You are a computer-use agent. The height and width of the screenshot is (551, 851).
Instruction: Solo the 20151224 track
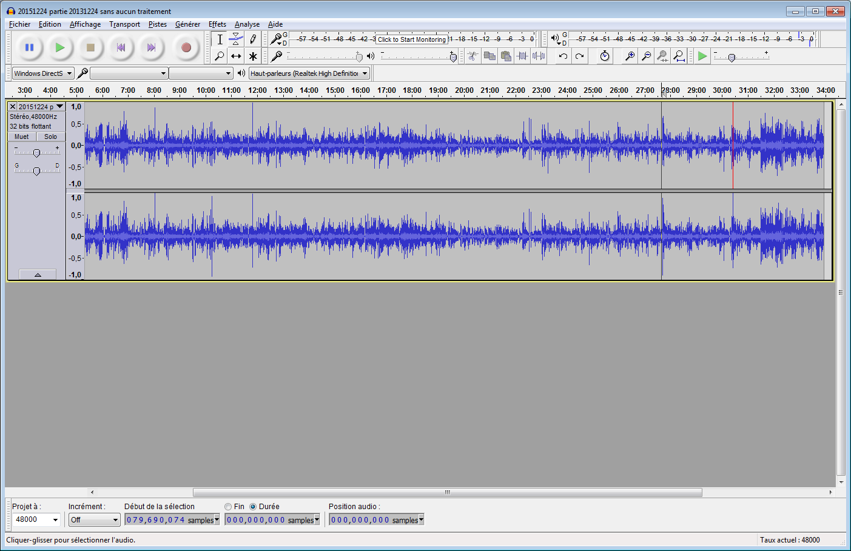click(50, 137)
